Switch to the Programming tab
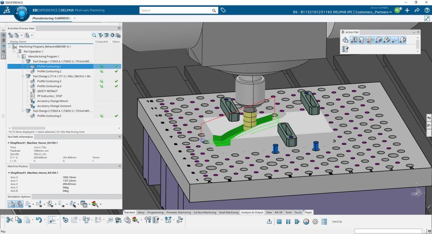The height and width of the screenshot is (234, 432). click(x=155, y=212)
